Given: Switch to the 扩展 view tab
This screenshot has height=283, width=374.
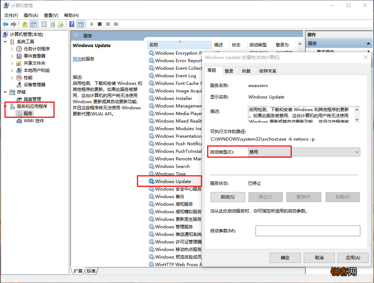Looking at the screenshot, I should pyautogui.click(x=78, y=271).
